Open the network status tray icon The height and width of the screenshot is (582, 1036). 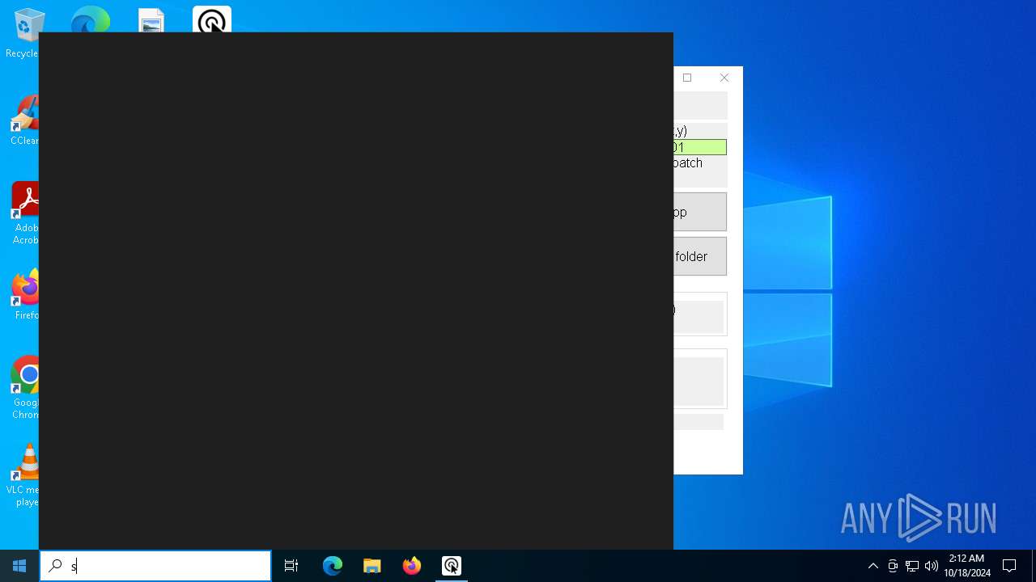(912, 566)
